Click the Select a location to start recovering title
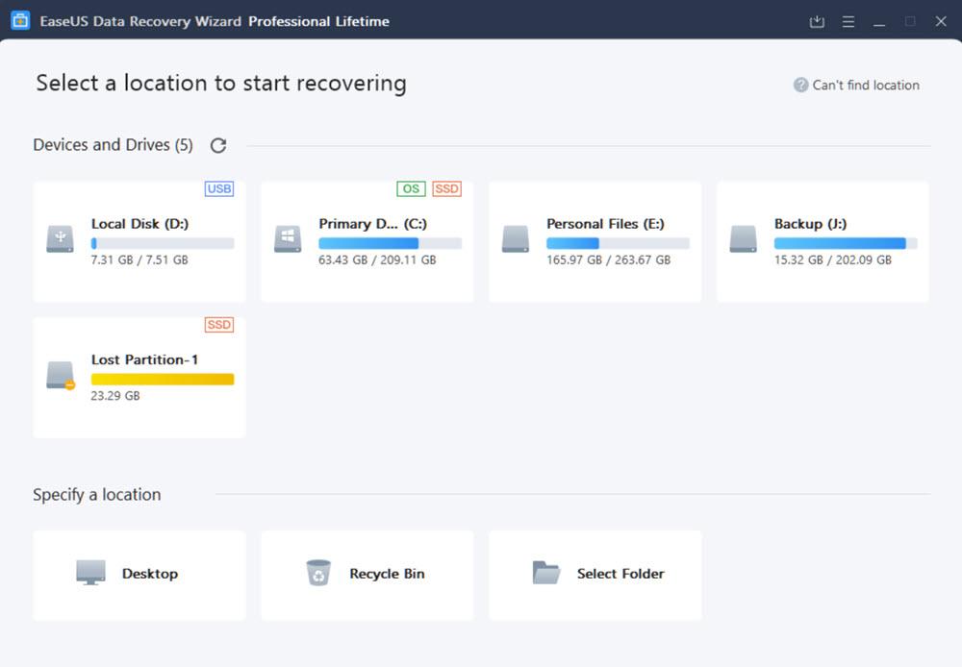The width and height of the screenshot is (962, 667). (x=221, y=84)
